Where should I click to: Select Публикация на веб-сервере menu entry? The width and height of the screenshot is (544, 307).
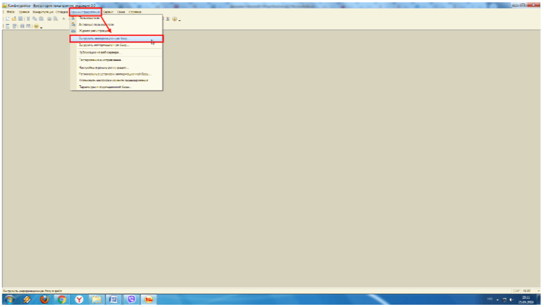(x=116, y=52)
